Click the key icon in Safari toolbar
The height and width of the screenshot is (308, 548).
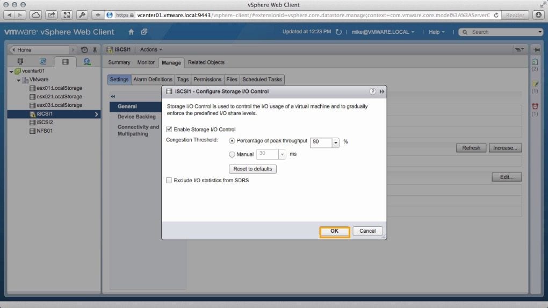(x=82, y=15)
